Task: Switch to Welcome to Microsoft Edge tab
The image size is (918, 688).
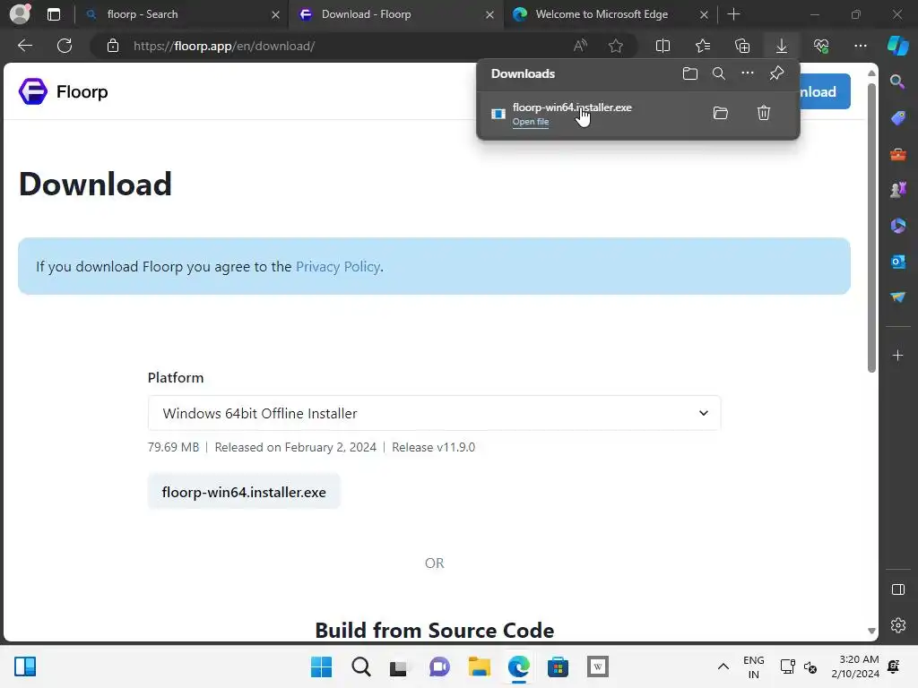Action: [610, 14]
